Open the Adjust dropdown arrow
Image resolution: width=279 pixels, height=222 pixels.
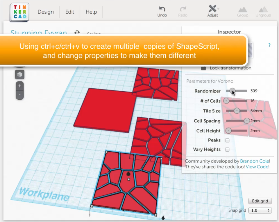[x=219, y=8]
